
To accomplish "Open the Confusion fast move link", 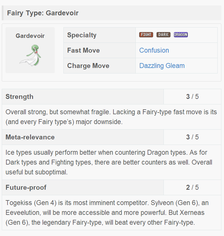I will pos(154,50).
